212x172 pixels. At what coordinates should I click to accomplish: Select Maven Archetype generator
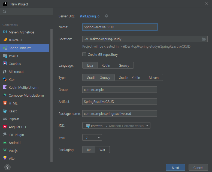point(25,32)
